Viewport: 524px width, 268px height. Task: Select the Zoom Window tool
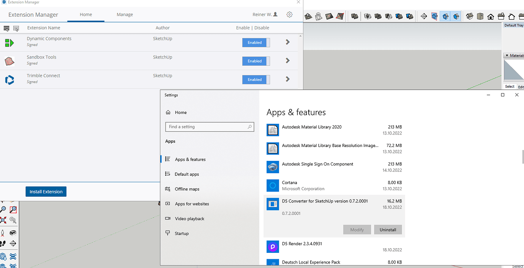13,209
